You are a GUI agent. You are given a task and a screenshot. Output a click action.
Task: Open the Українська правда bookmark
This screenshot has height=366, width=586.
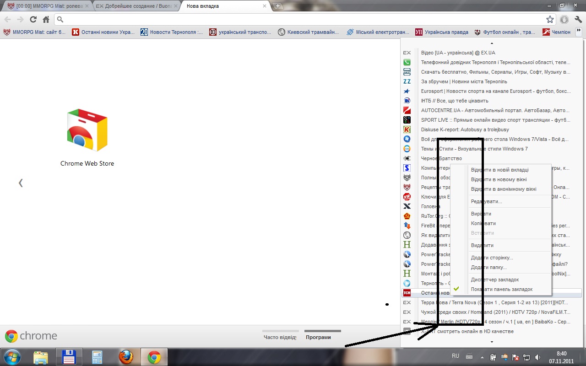point(442,32)
